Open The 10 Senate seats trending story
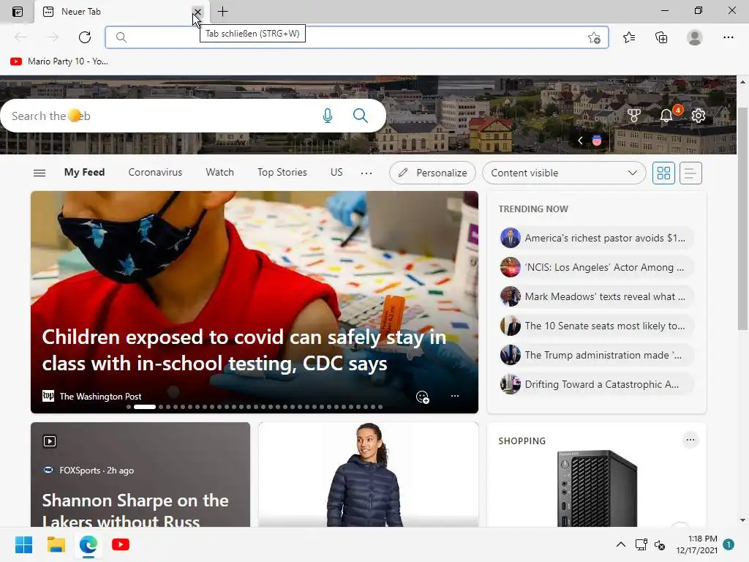This screenshot has width=749, height=562. 597,326
